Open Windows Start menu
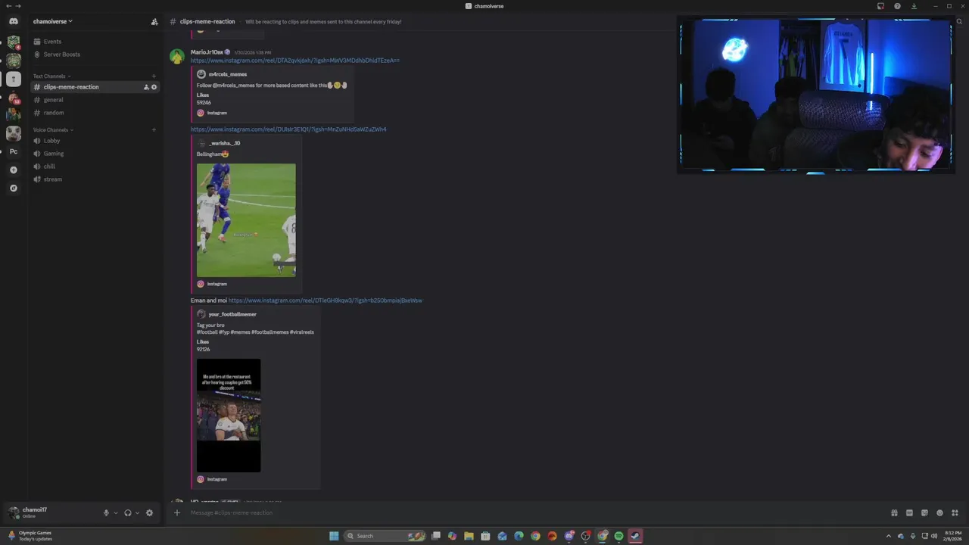The image size is (969, 545). coord(334,536)
